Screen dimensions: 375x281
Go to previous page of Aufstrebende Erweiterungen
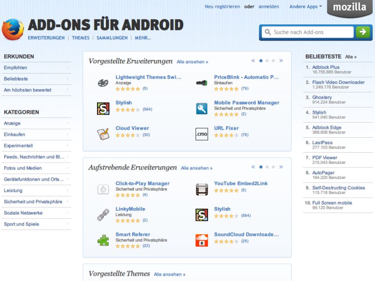click(253, 167)
